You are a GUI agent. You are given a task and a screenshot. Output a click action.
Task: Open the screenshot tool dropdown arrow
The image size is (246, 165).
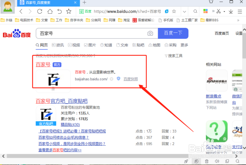pos(224,12)
